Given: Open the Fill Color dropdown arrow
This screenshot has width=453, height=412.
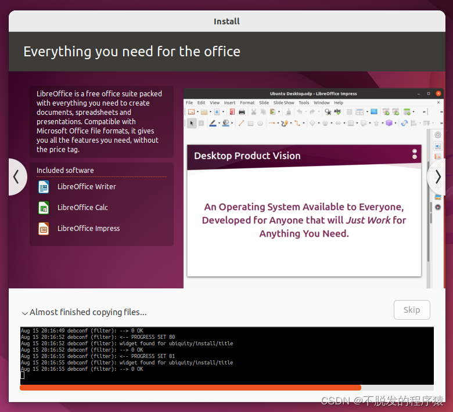Looking at the screenshot, I should [232, 123].
